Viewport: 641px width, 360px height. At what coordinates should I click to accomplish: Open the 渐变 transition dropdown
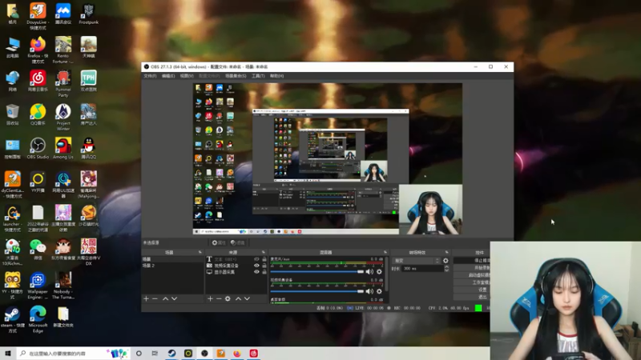coord(417,261)
